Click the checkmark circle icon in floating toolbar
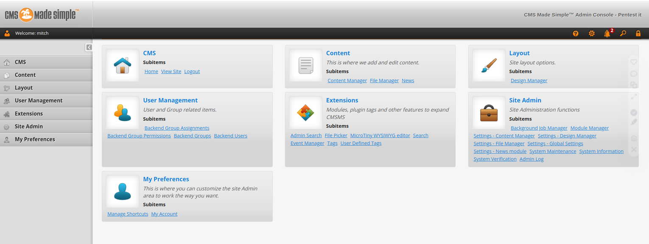Image resolution: width=649 pixels, height=244 pixels. (634, 112)
